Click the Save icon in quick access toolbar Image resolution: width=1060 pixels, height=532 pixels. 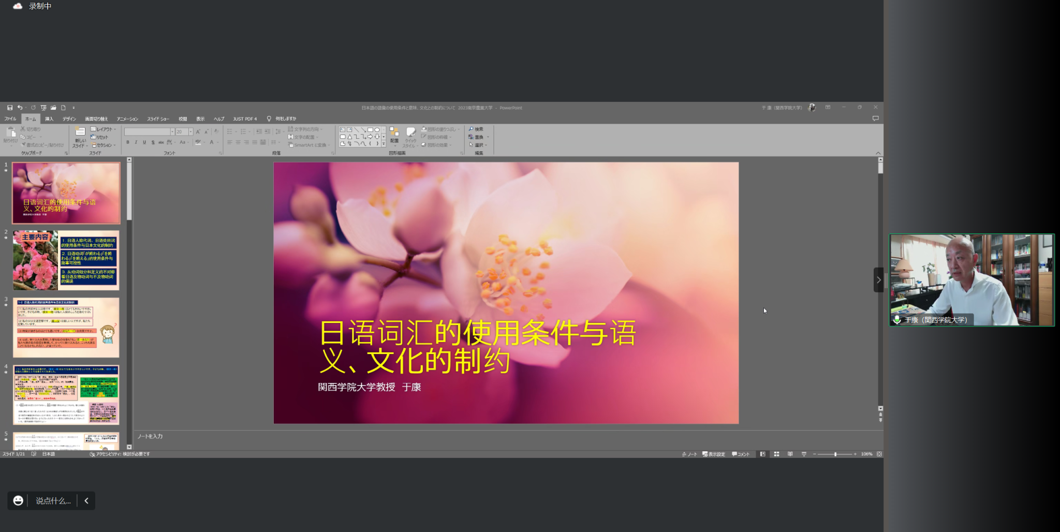click(x=10, y=108)
